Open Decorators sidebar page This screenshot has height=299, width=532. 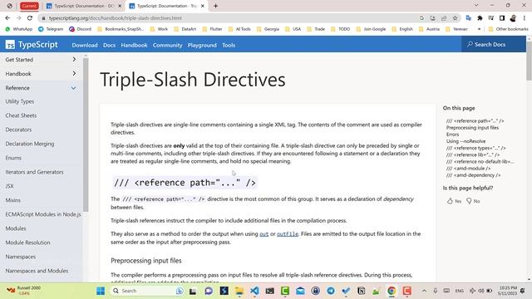click(18, 130)
